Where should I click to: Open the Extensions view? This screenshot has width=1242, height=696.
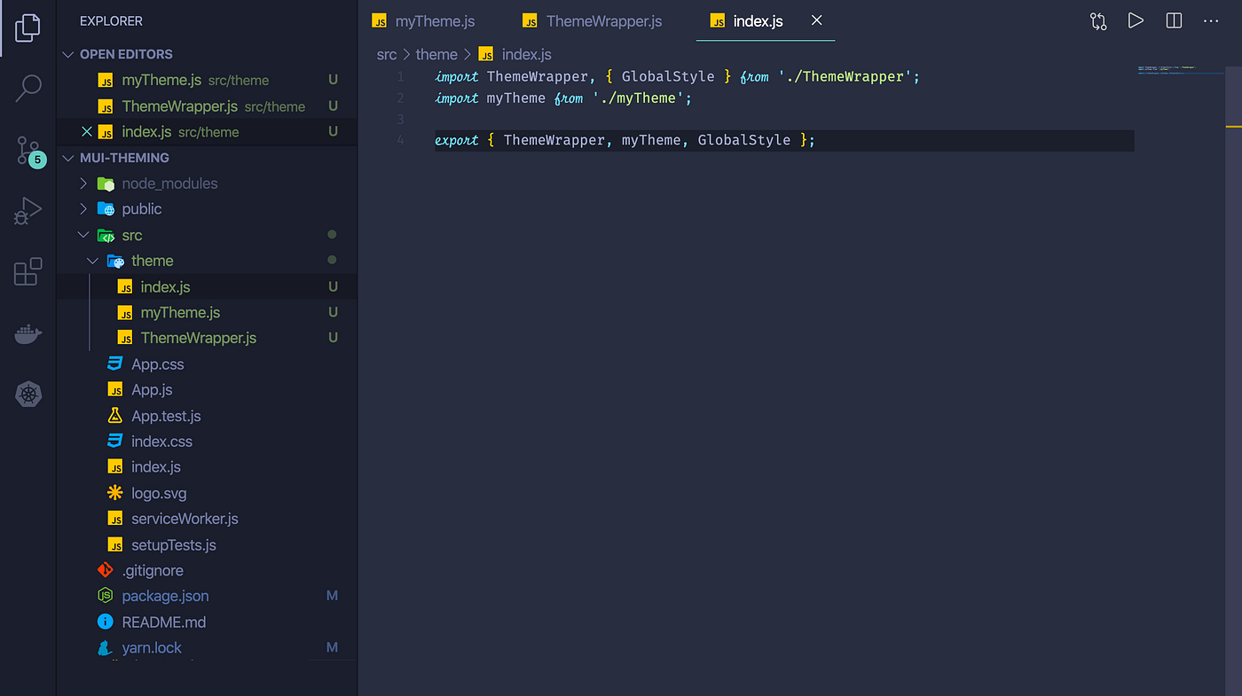point(28,271)
